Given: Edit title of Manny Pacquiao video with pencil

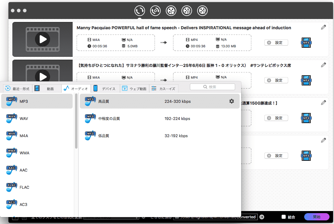Looking at the screenshot, I should point(323,27).
